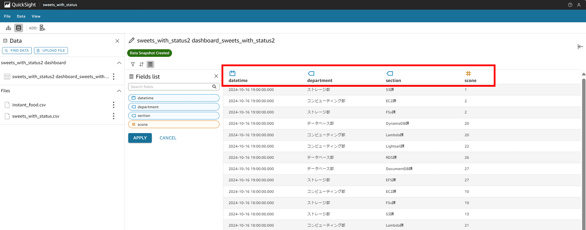Click the scone column header
Screen dimensions: 586x230
click(x=470, y=80)
